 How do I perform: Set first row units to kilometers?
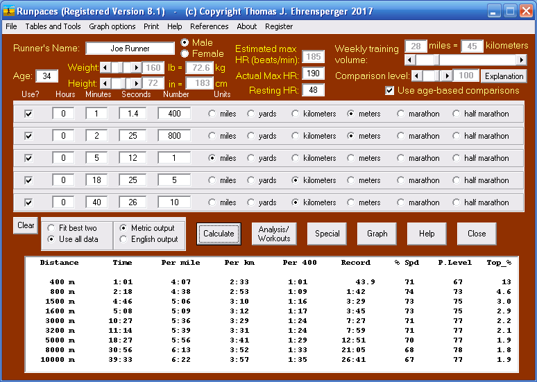pos(296,114)
